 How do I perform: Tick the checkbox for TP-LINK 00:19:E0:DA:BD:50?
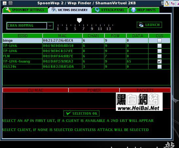[159, 46]
